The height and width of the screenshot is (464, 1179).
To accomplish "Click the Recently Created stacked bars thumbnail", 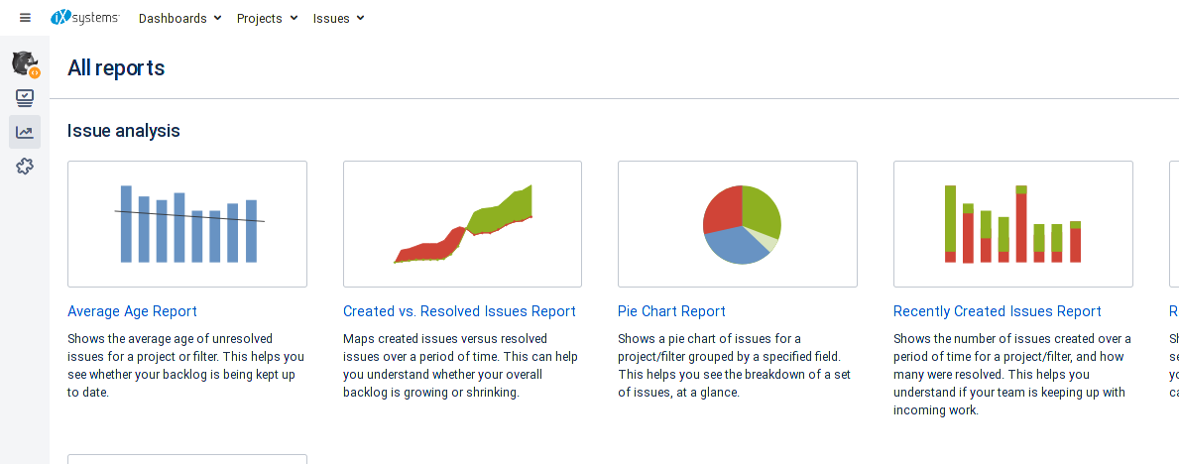I will 1012,224.
